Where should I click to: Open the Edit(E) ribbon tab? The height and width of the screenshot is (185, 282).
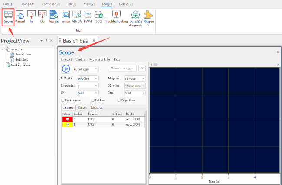72,4
